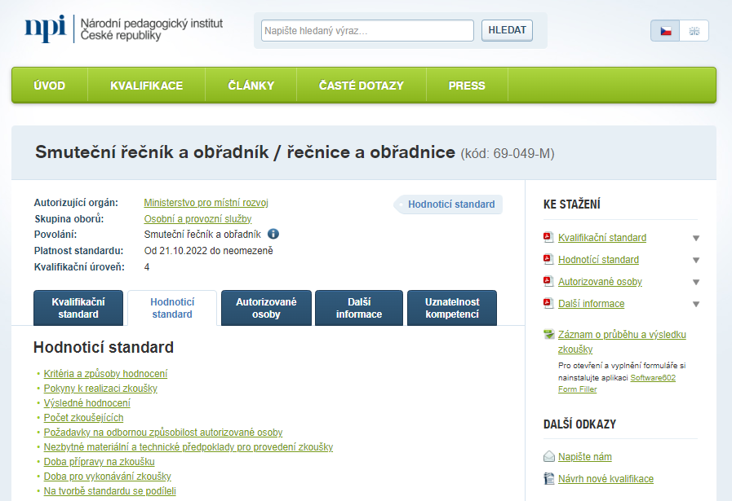Expand Autorizované osoby download arrow
The image size is (732, 501).
pos(696,282)
